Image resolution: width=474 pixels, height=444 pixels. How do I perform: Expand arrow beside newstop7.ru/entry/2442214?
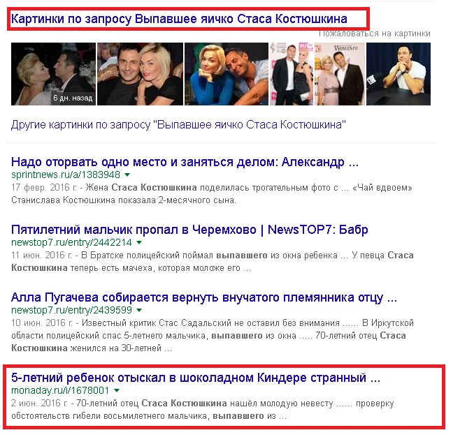point(139,242)
